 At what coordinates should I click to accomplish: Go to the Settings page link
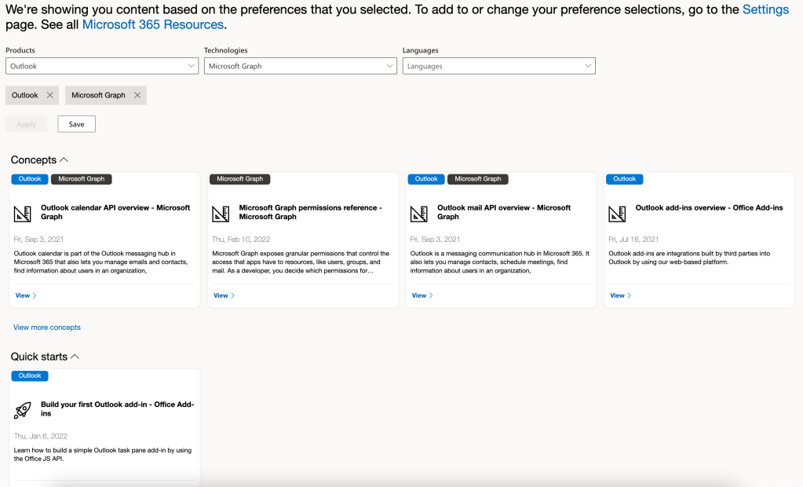pyautogui.click(x=765, y=9)
